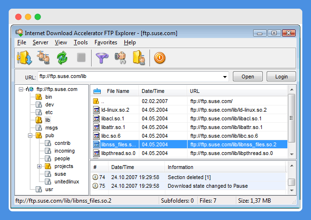
Task: Click the lib folder icon in tree
Action: pyautogui.click(x=39, y=120)
